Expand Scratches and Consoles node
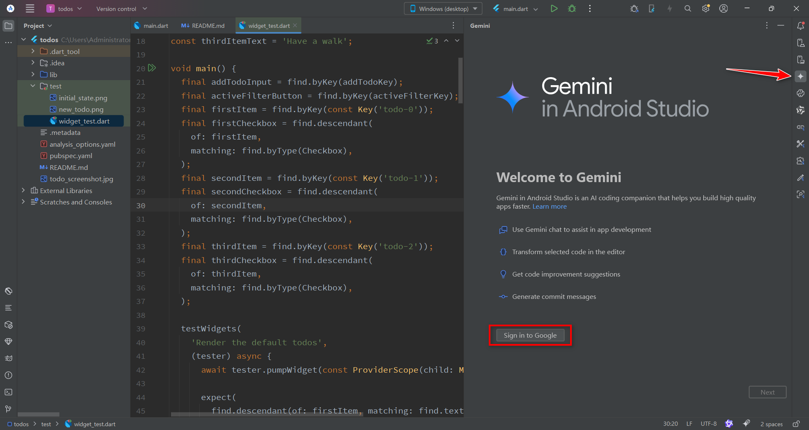This screenshot has width=809, height=430. (x=23, y=202)
